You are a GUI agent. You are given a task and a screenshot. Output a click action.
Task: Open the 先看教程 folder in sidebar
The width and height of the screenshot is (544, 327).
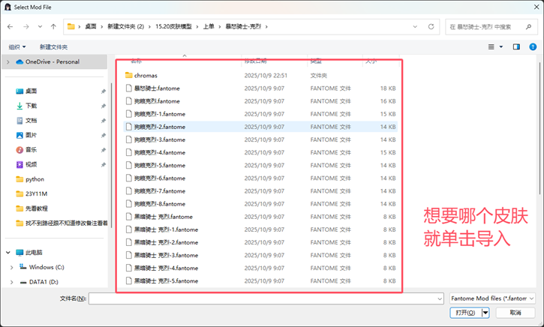click(37, 208)
